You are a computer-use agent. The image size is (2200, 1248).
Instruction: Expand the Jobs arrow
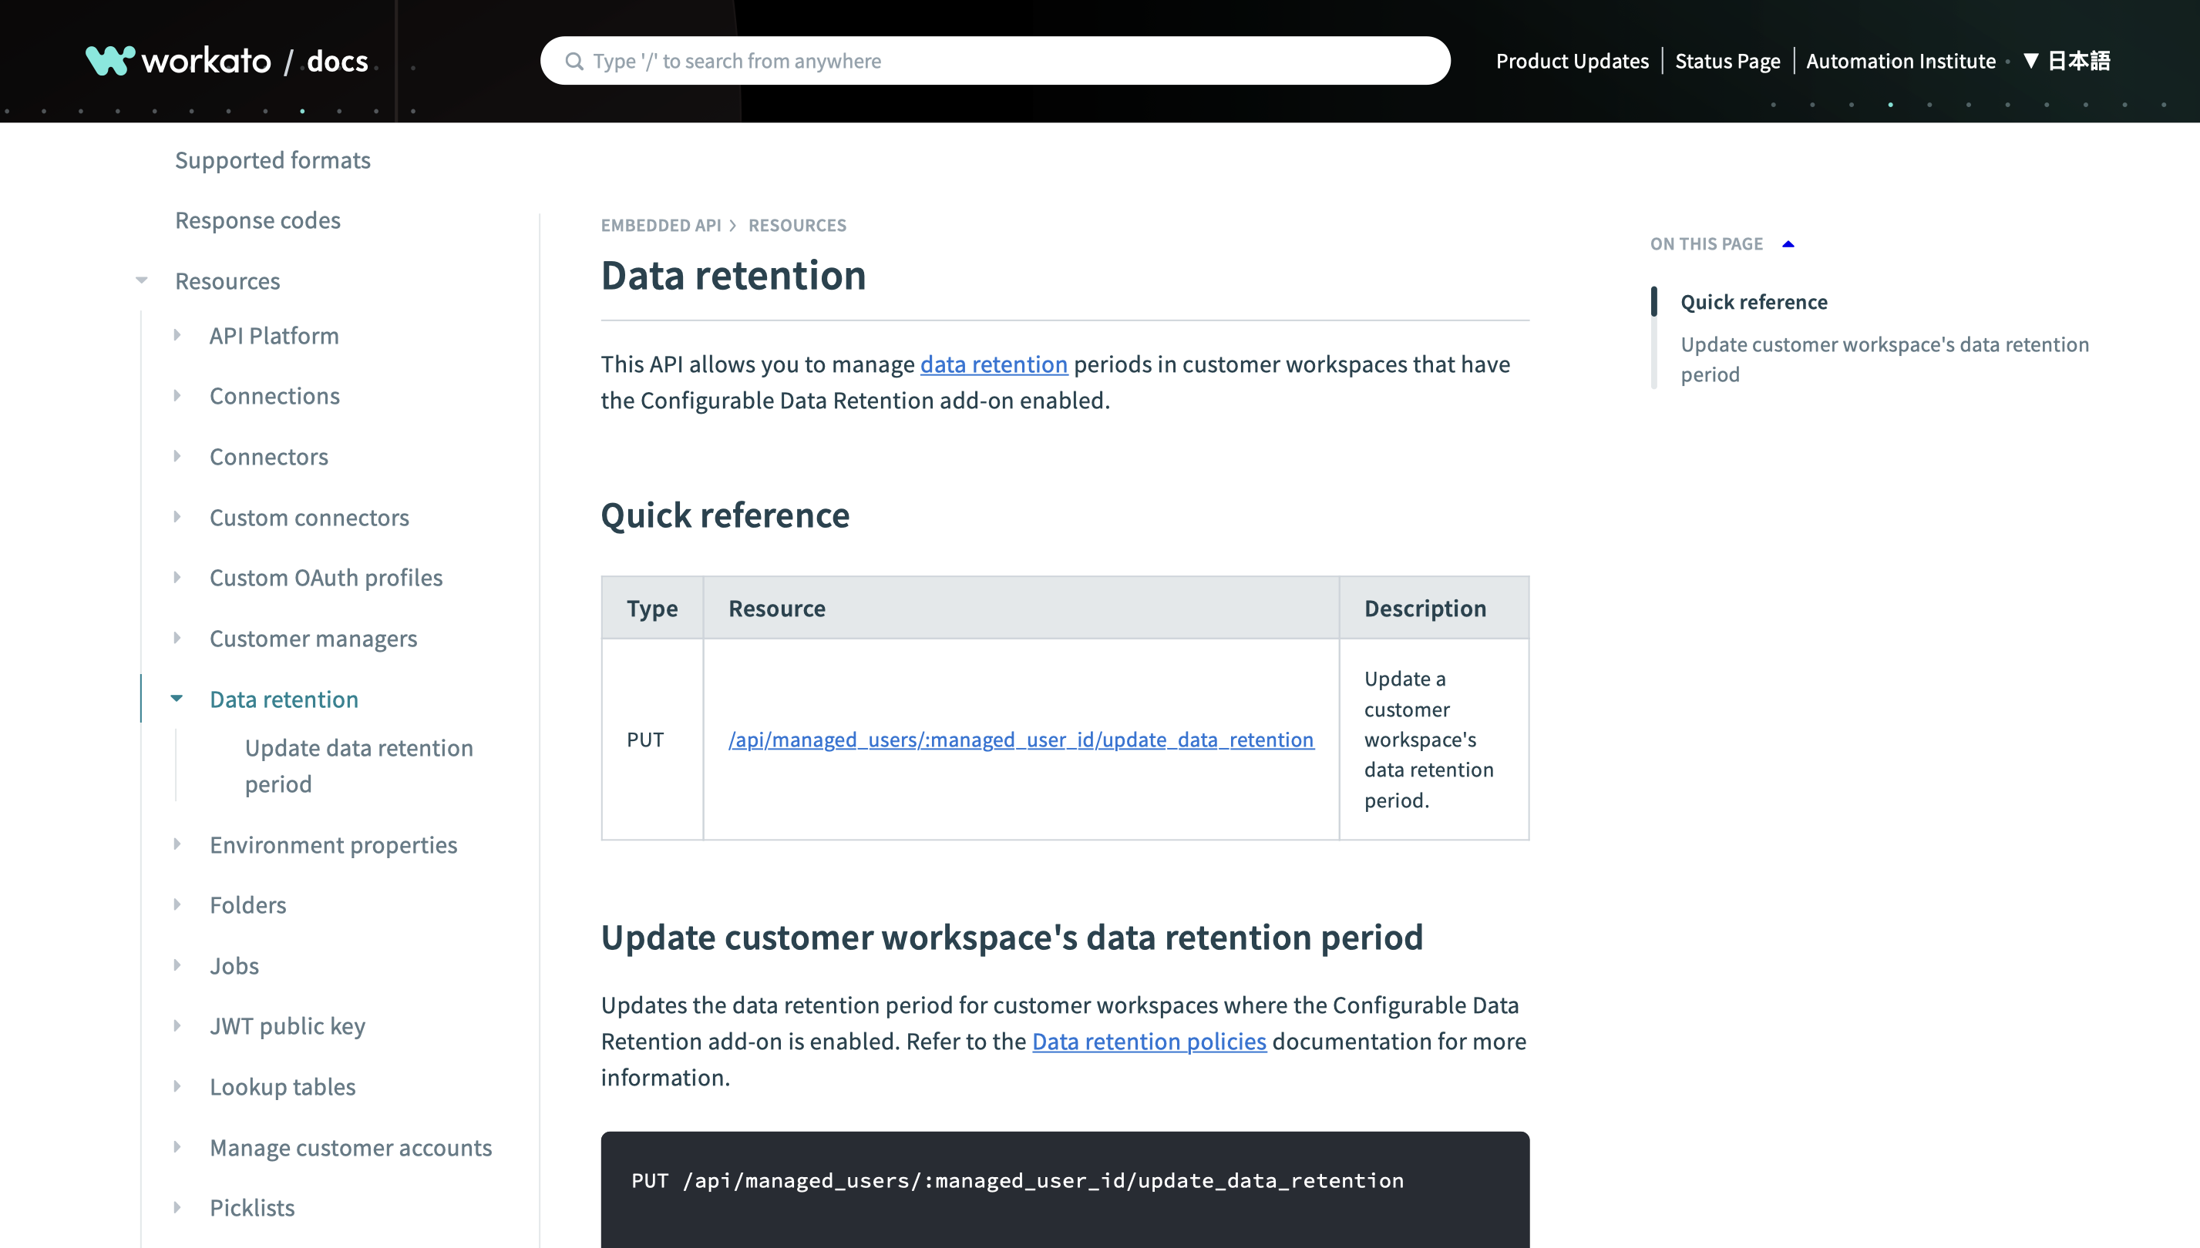pyautogui.click(x=177, y=965)
